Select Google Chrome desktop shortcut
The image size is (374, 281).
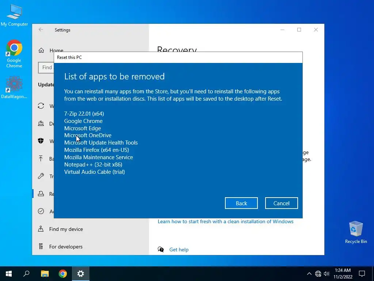coord(14,54)
